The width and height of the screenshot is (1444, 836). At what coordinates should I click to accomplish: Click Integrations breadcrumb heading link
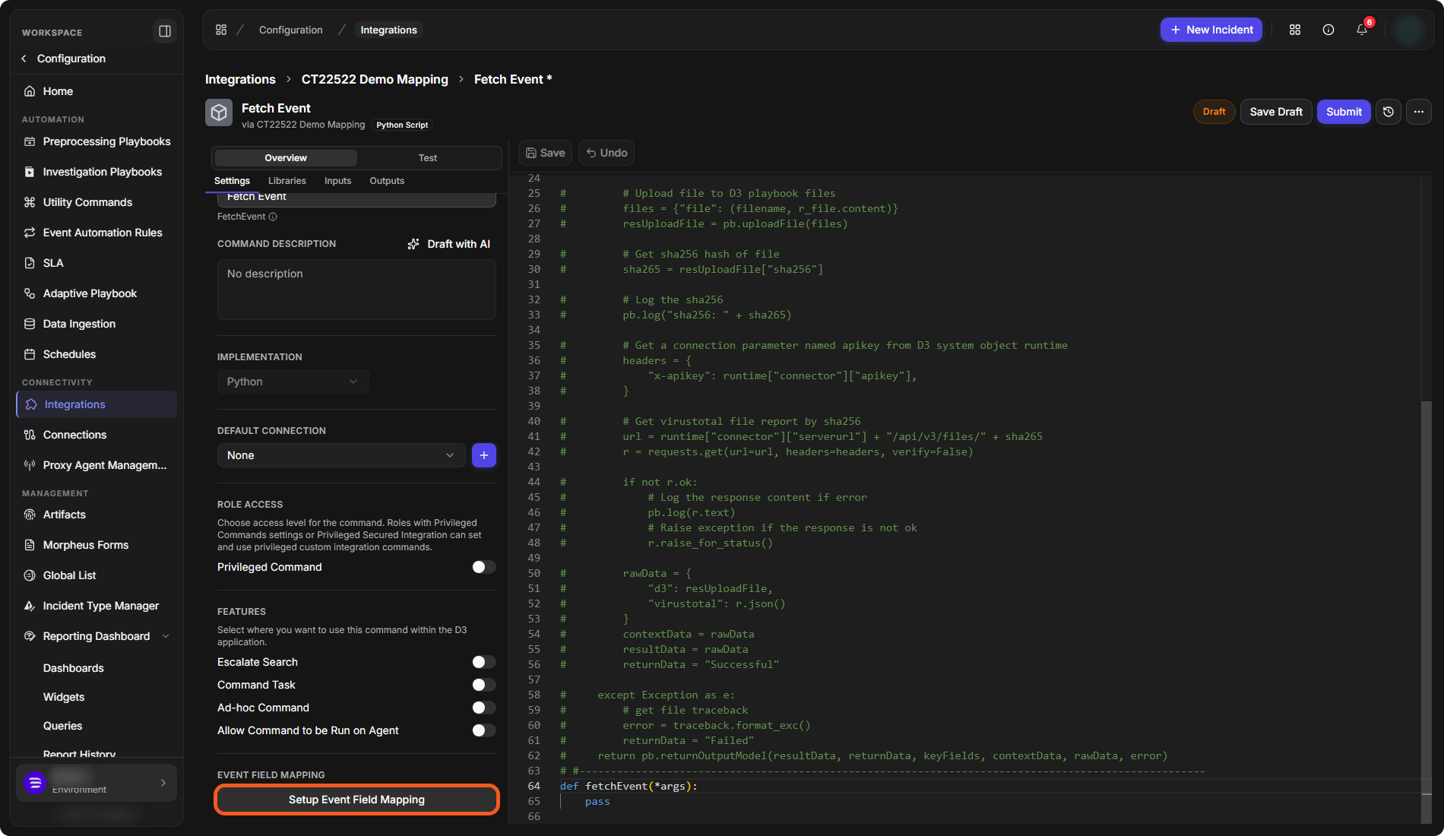(x=240, y=79)
